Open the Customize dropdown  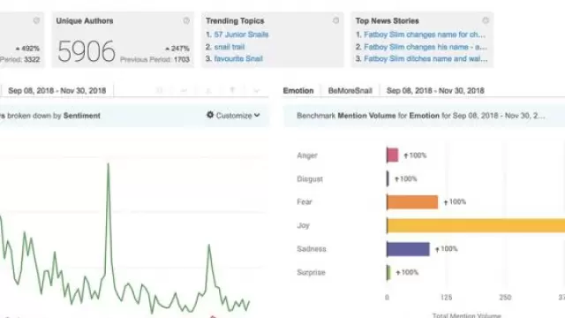click(233, 116)
